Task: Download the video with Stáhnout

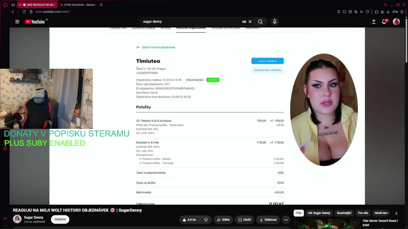Action: [x=268, y=220]
